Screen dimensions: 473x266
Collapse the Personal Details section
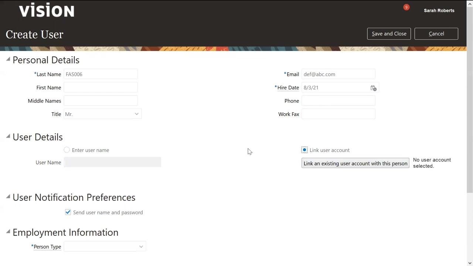click(x=8, y=59)
